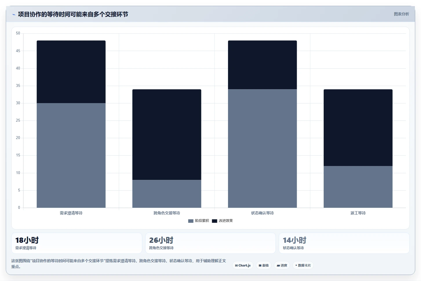Click the gray bar segment for 需求澄清等待
Image resolution: width=421 pixels, height=281 pixels.
point(71,155)
